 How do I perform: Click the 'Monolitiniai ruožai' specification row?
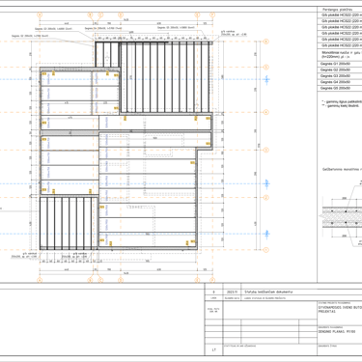pos(340,55)
